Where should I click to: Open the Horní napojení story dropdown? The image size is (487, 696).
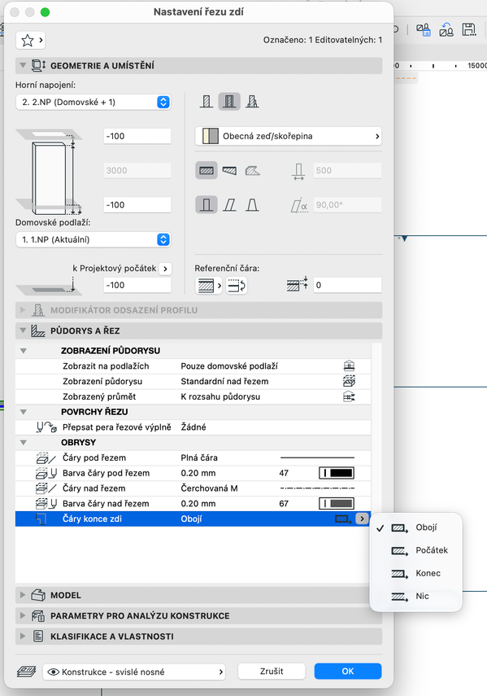coord(93,102)
